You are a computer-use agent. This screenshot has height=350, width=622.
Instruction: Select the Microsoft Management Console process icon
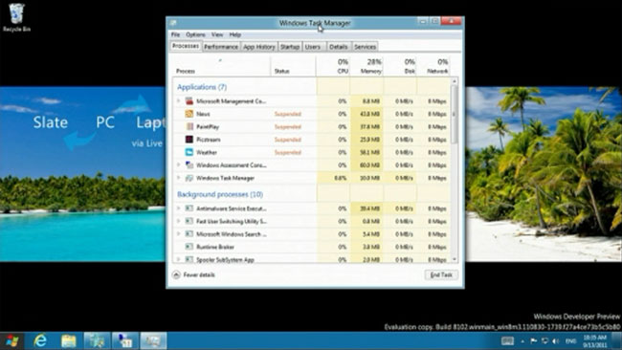click(189, 101)
